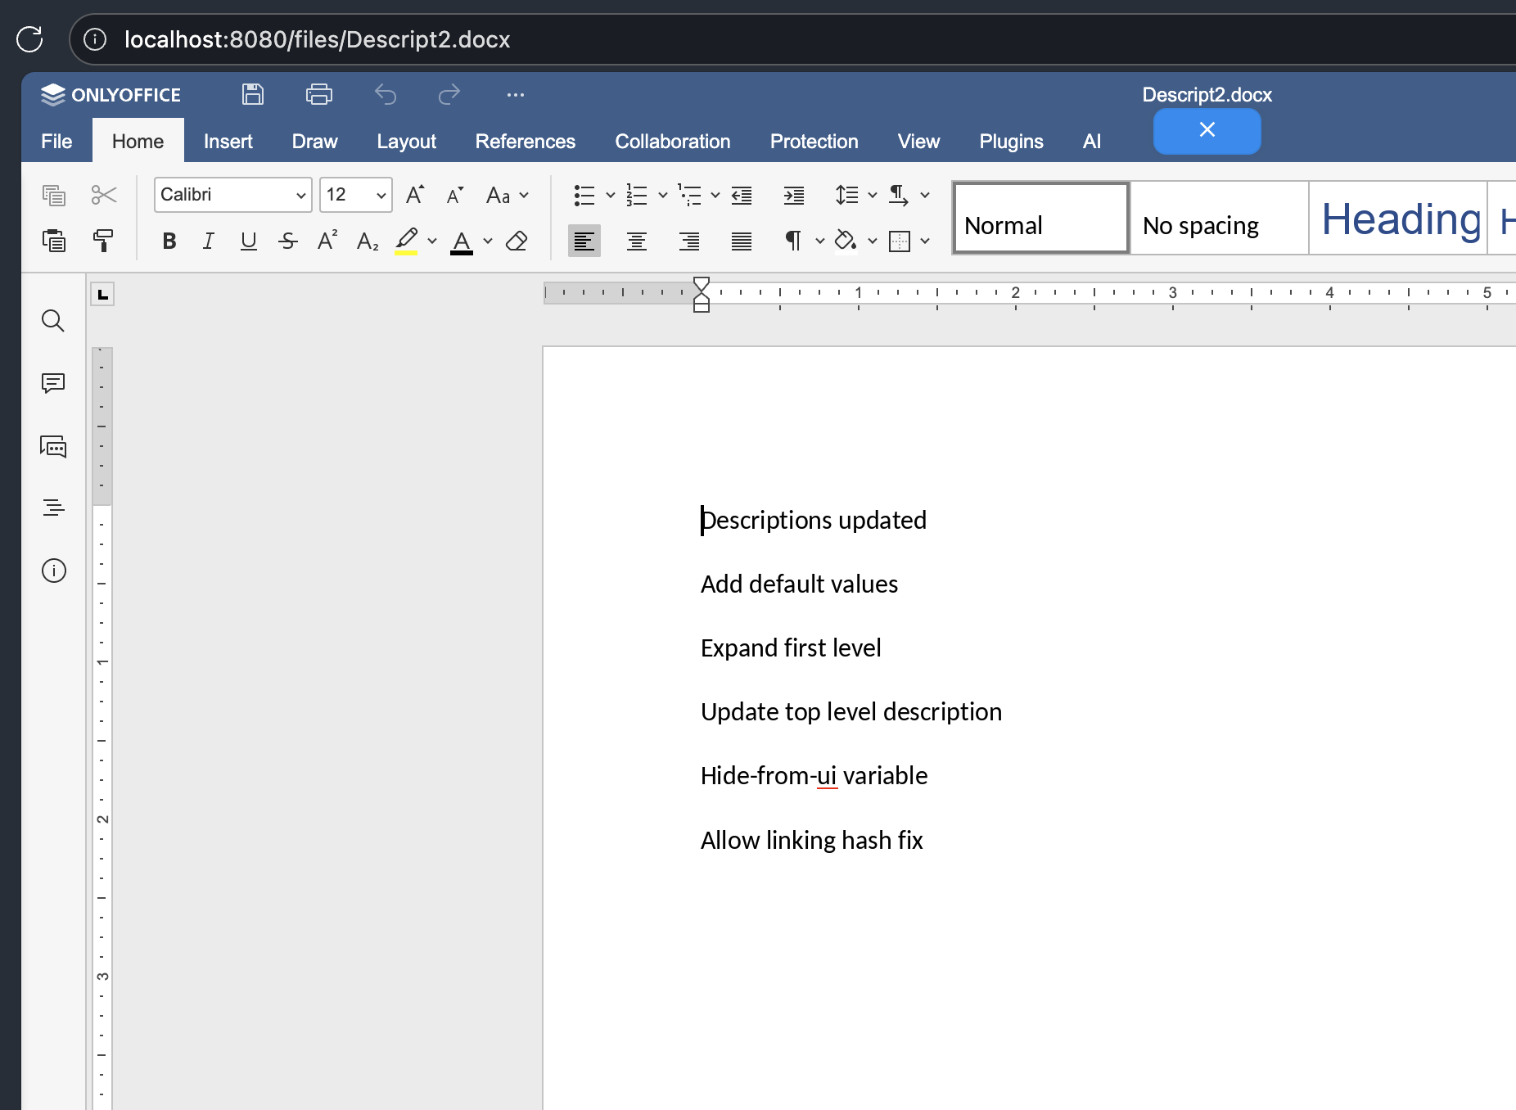Open the References ribbon tab
Screen dimensions: 1516x1110
tap(525, 141)
